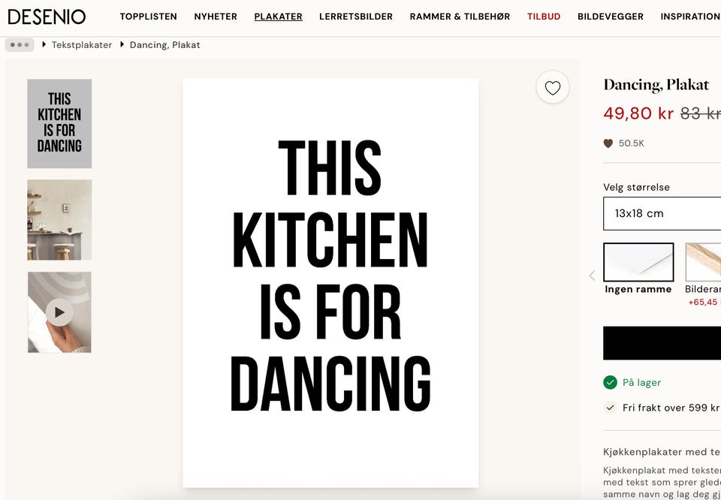Click the checkmark next to Fri frakt
This screenshot has height=500, width=721.
[x=610, y=407]
